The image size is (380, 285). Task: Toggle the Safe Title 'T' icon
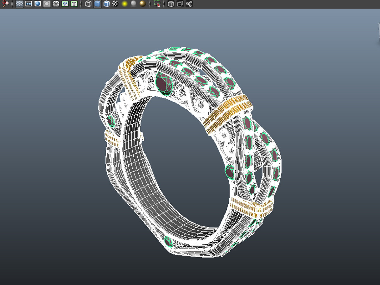tap(74, 4)
